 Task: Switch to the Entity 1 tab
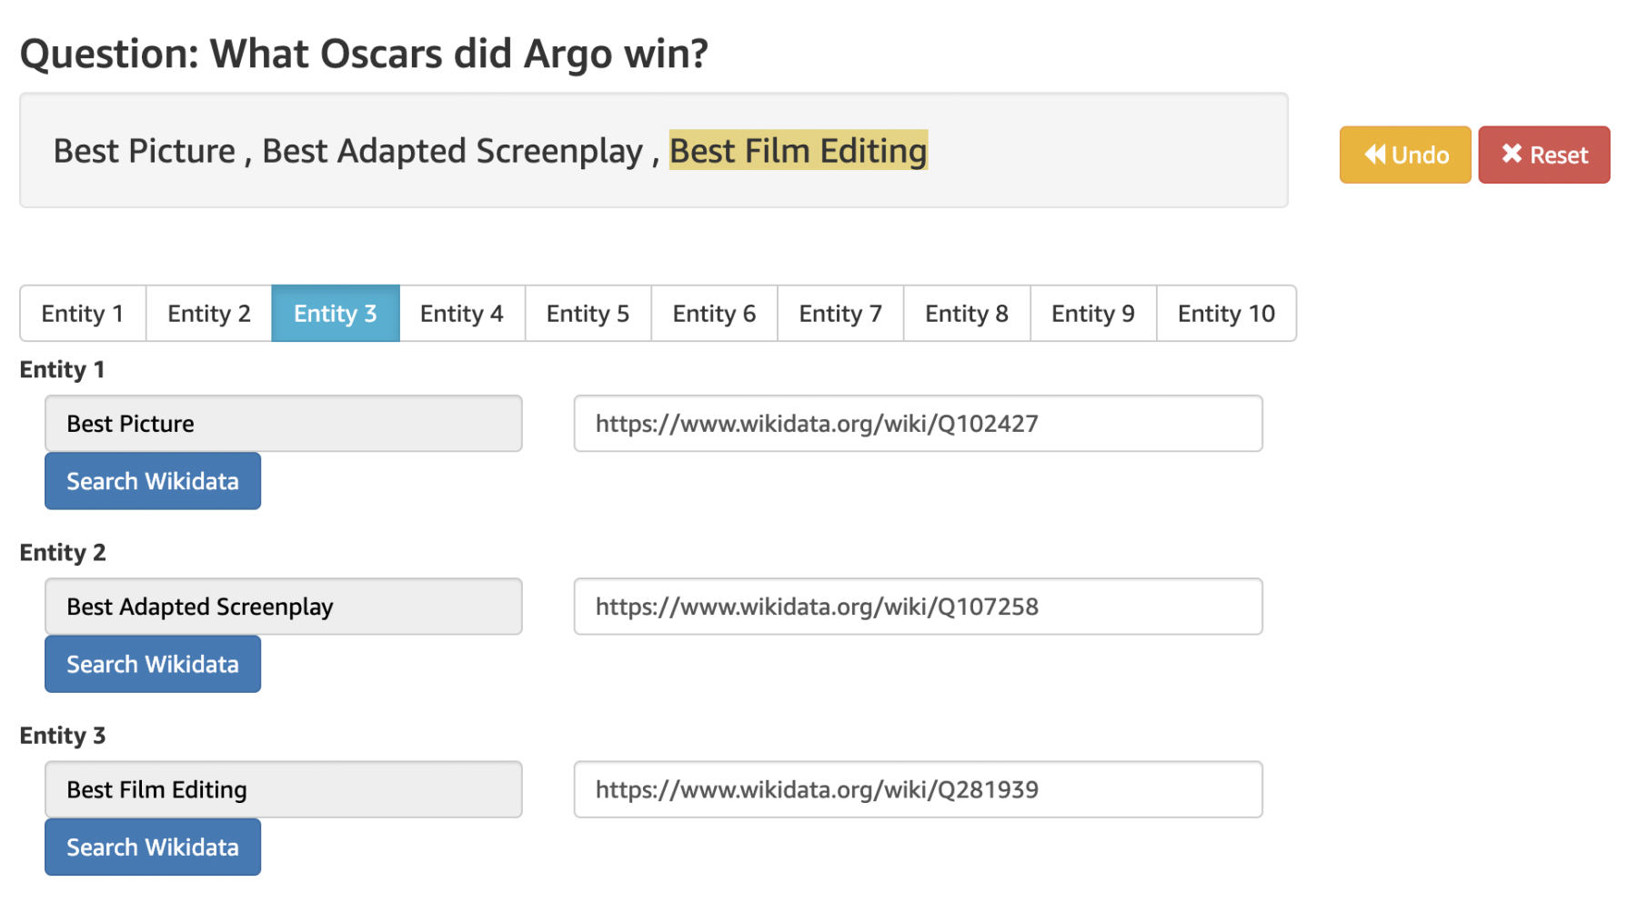[x=83, y=314]
